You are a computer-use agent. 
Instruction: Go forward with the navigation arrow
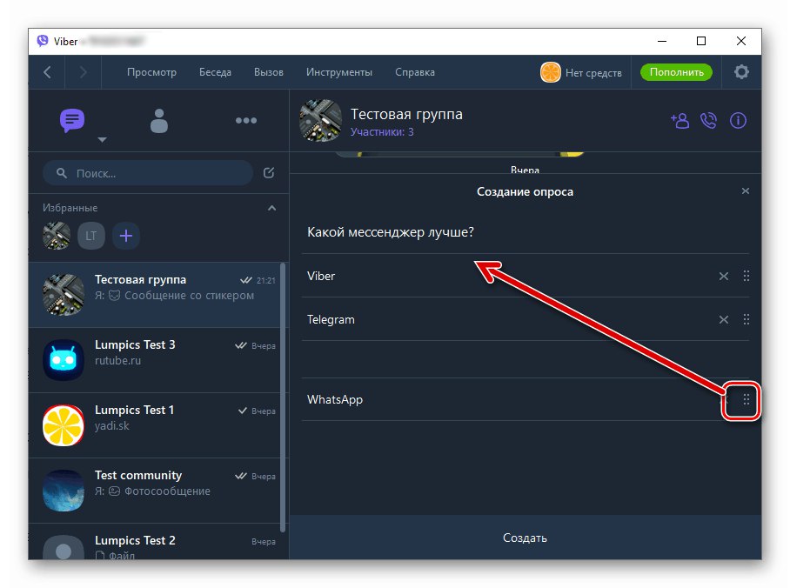pyautogui.click(x=84, y=72)
